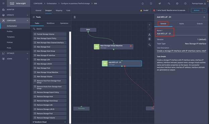This screenshot has height=124, width=209.
Task: Zoom out with the canvas minus icon
Action: (149, 29)
